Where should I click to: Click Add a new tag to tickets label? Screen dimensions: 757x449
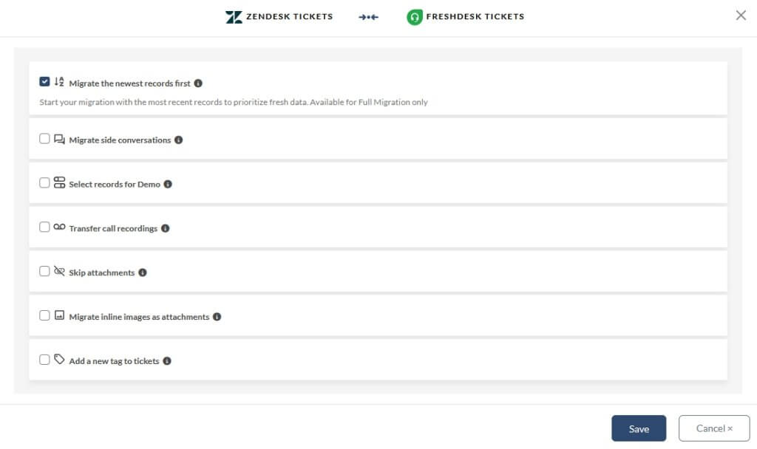(114, 361)
